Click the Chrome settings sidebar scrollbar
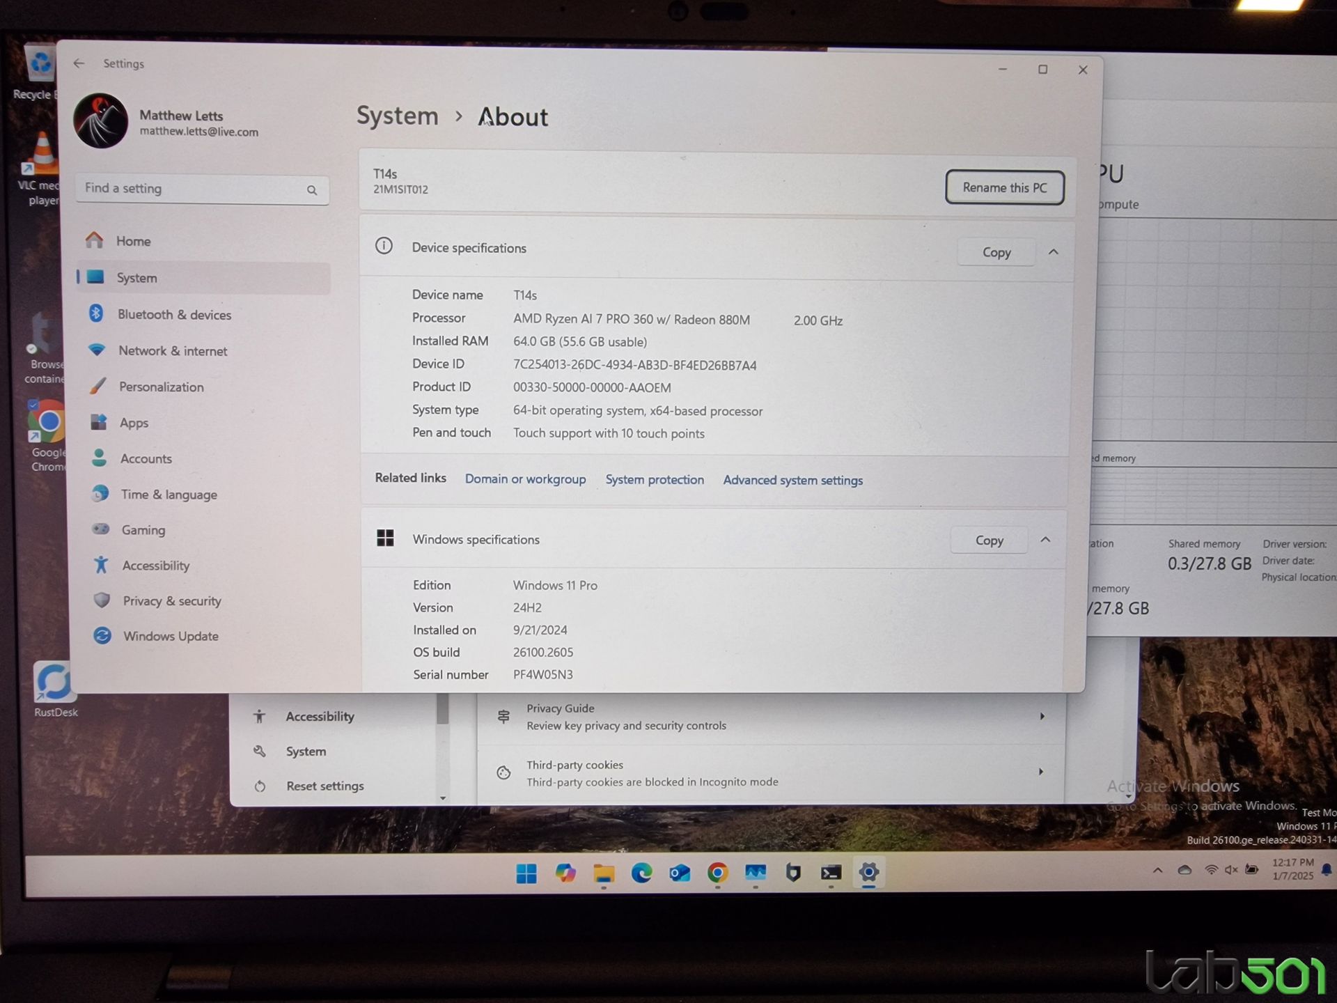The width and height of the screenshot is (1337, 1003). 442,710
